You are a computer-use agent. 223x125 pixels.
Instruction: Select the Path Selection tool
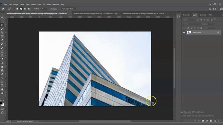pyautogui.click(x=2, y=82)
